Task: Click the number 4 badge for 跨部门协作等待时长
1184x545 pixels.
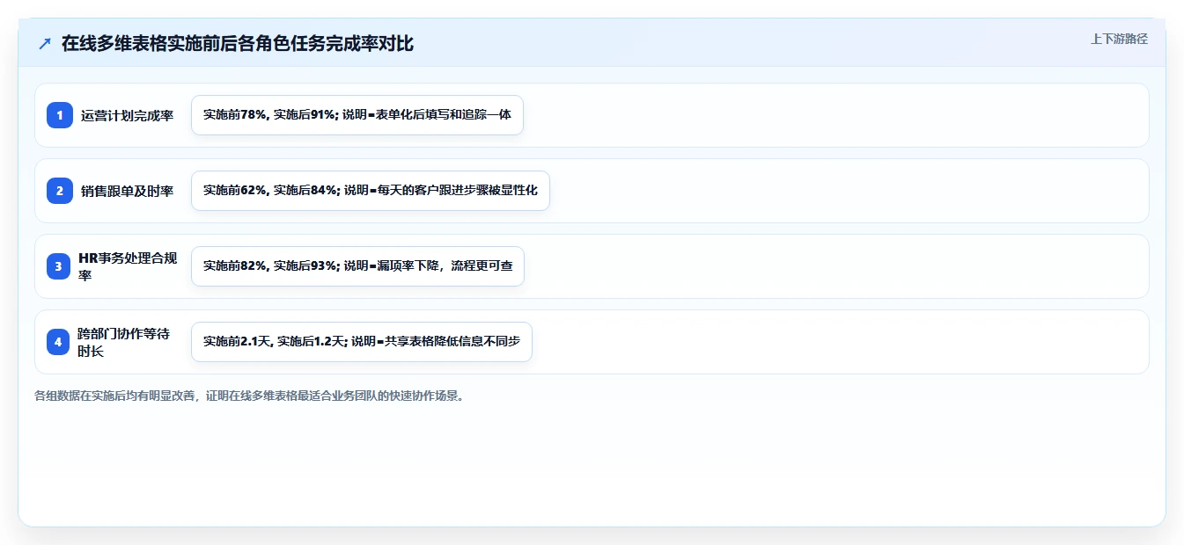Action: pyautogui.click(x=58, y=342)
